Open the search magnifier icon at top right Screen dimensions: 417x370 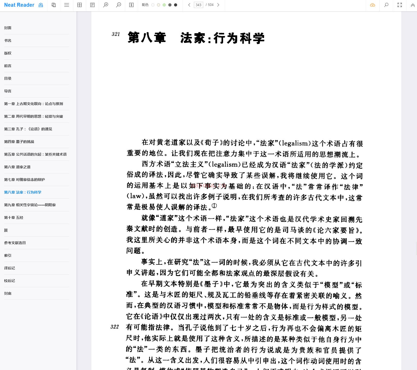[x=386, y=5]
